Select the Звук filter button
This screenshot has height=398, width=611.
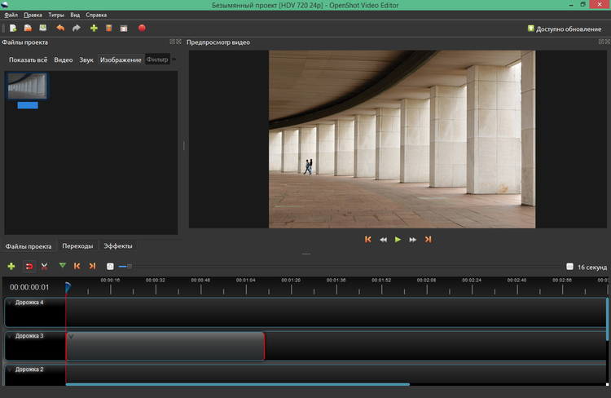(86, 60)
